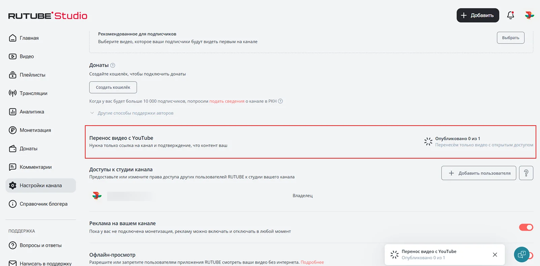This screenshot has width=540, height=266.
Task: Follow the подать сведения link
Action: [227, 101]
